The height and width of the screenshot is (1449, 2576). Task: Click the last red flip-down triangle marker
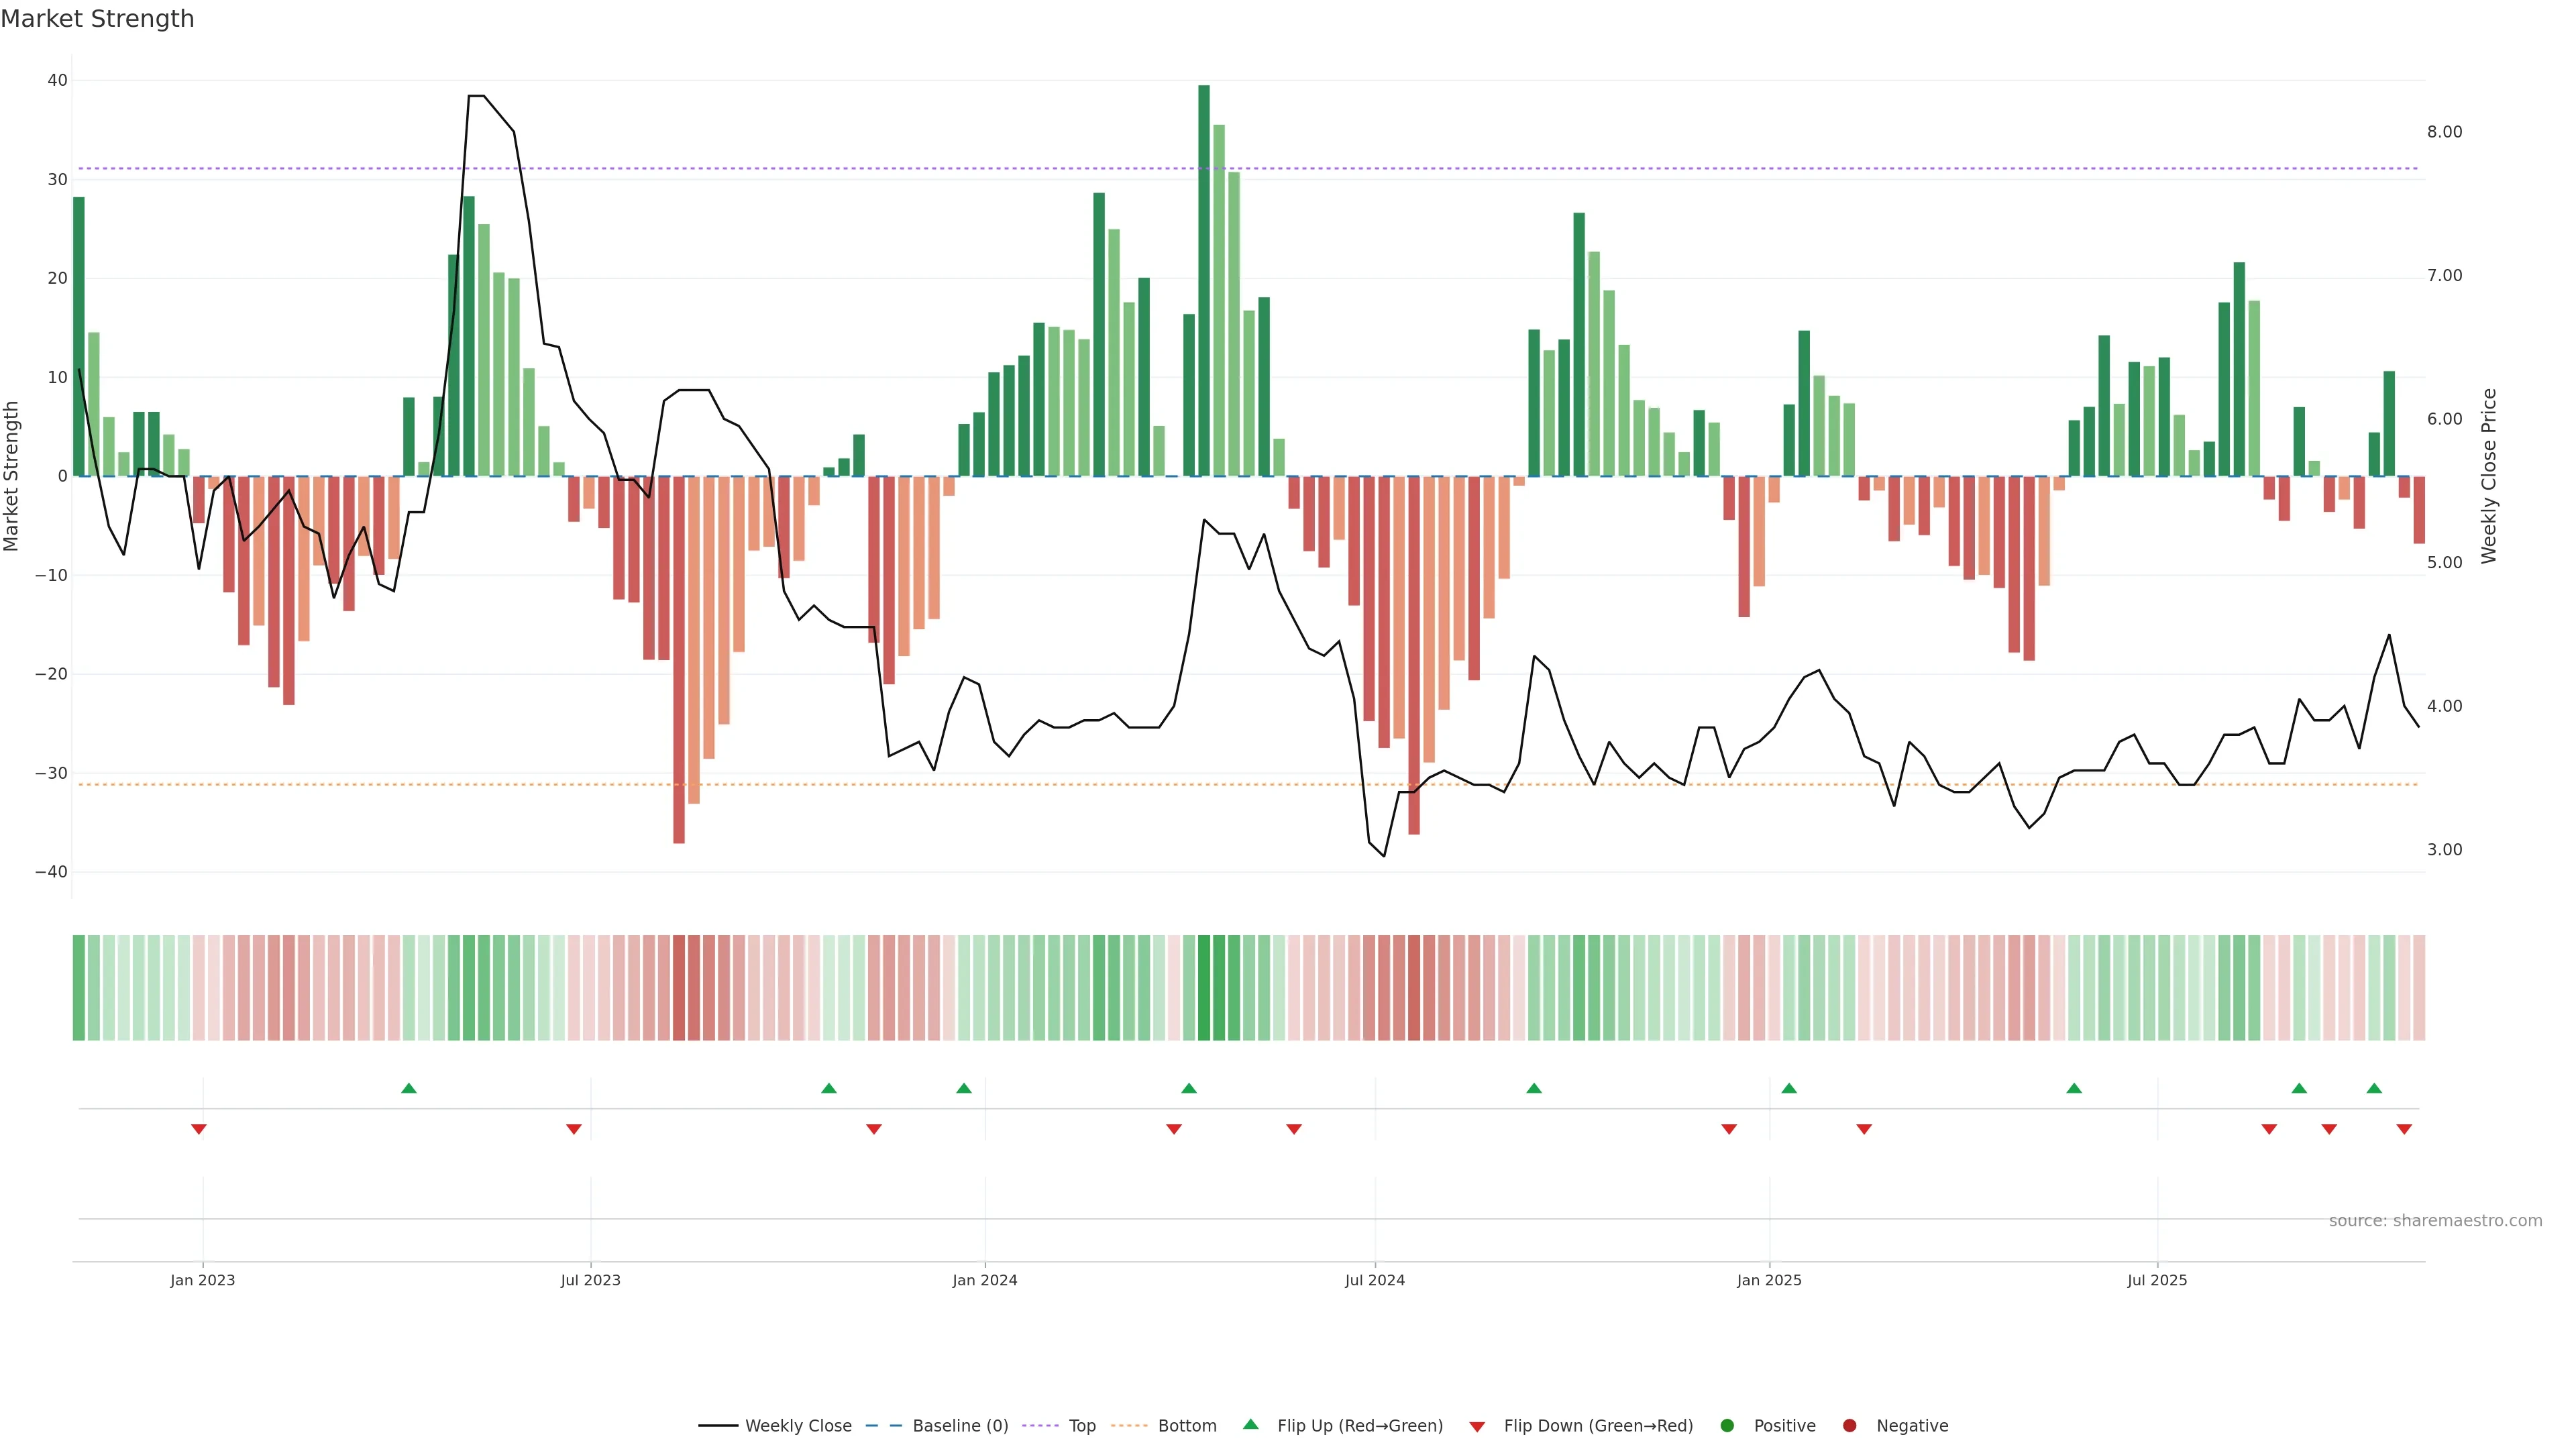click(2404, 1129)
